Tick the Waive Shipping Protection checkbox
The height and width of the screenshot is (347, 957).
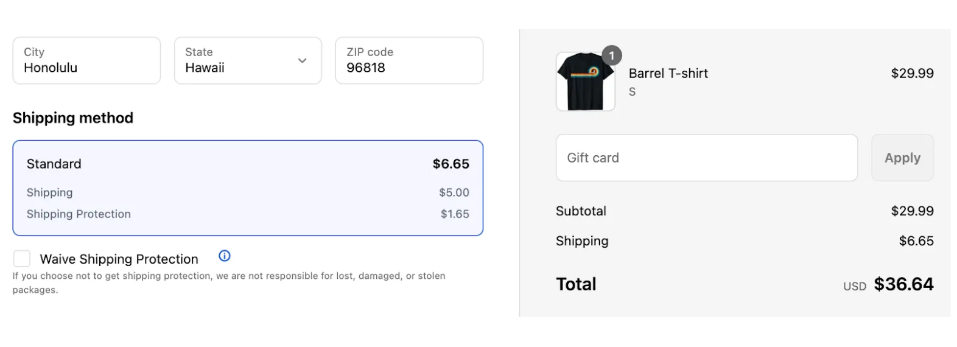coord(22,259)
